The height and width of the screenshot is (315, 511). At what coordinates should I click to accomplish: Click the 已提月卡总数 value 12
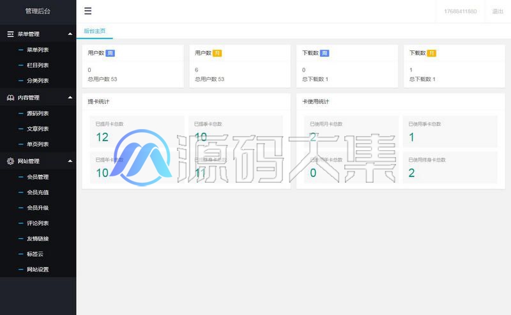[102, 137]
